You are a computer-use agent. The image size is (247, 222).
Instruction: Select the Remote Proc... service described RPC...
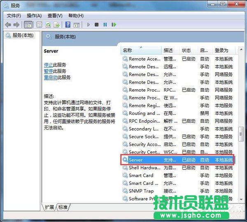click(144, 90)
